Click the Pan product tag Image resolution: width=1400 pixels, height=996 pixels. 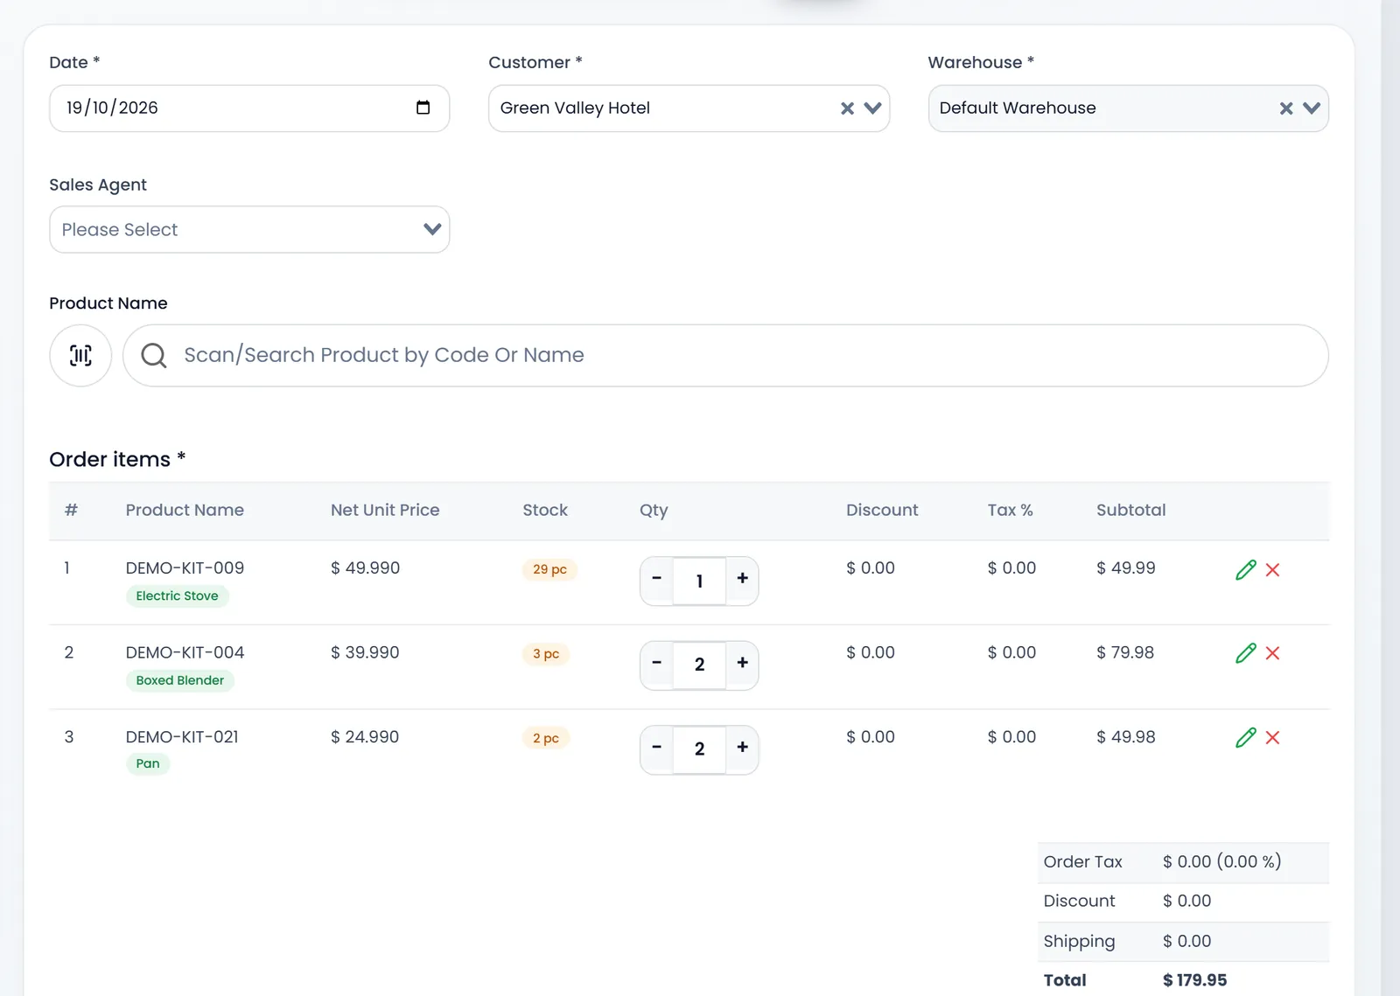(x=148, y=763)
